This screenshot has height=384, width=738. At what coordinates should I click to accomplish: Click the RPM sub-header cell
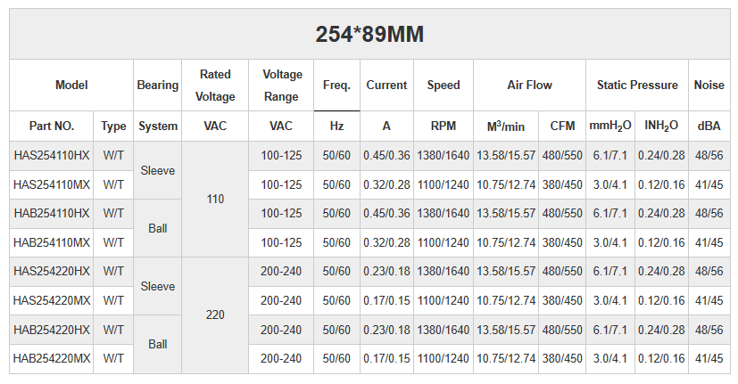tap(443, 126)
